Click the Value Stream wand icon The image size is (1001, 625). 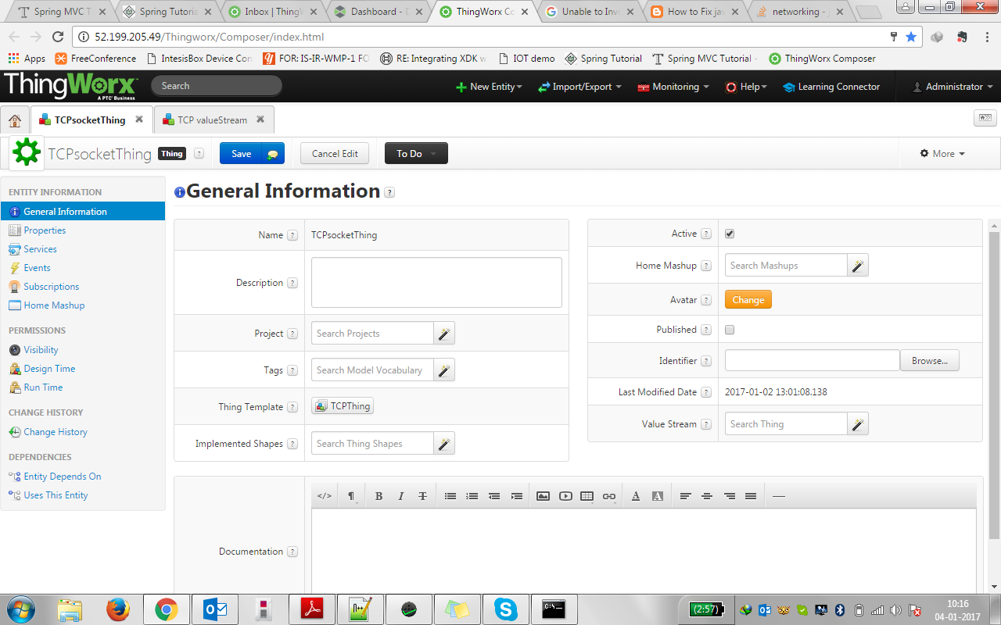(858, 424)
